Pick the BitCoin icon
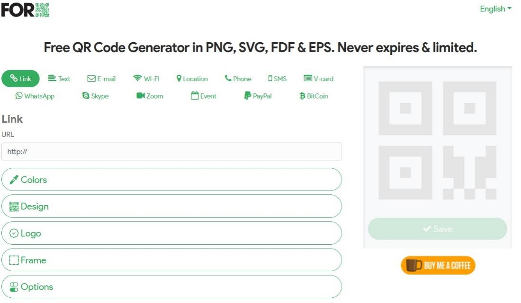 (x=302, y=96)
